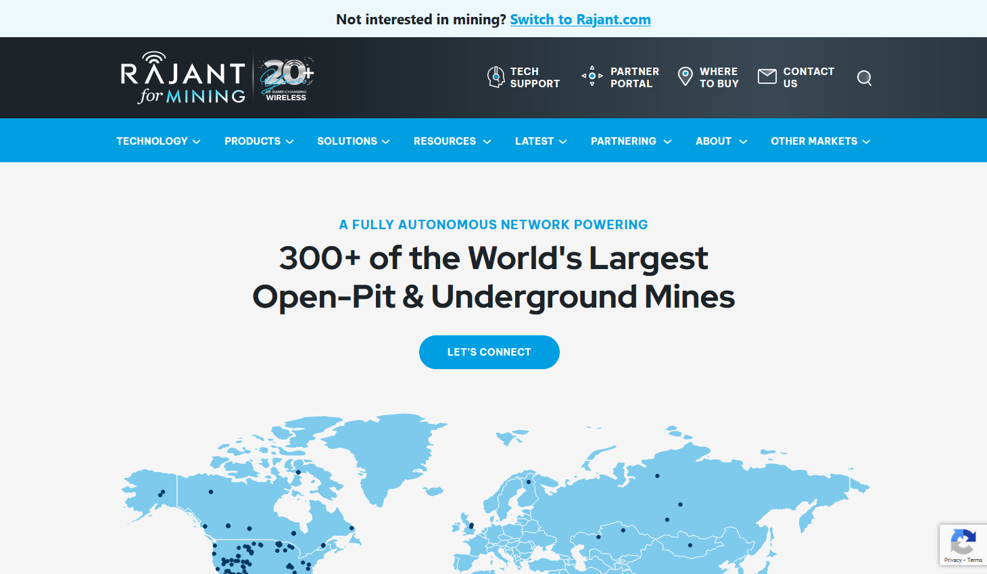Expand the Products menu chevron

(x=290, y=141)
